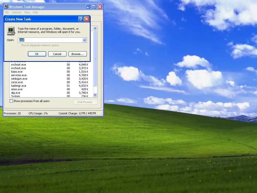Open the File menu in Task Manager
The height and width of the screenshot is (193, 257).
(7, 12)
